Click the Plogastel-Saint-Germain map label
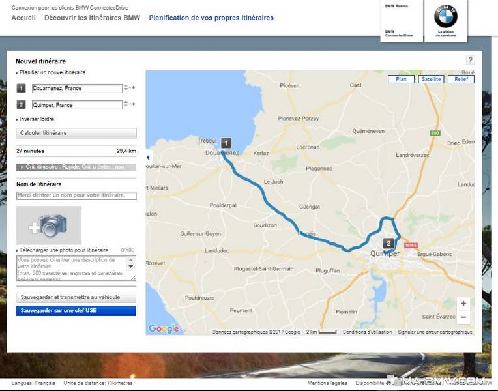Screen dimensions: 498x391 pos(263,268)
